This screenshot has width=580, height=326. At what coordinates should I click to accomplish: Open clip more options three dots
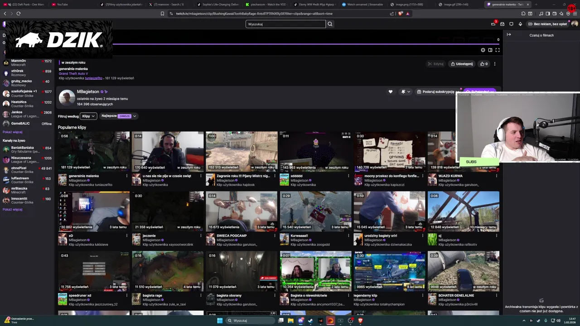click(495, 64)
